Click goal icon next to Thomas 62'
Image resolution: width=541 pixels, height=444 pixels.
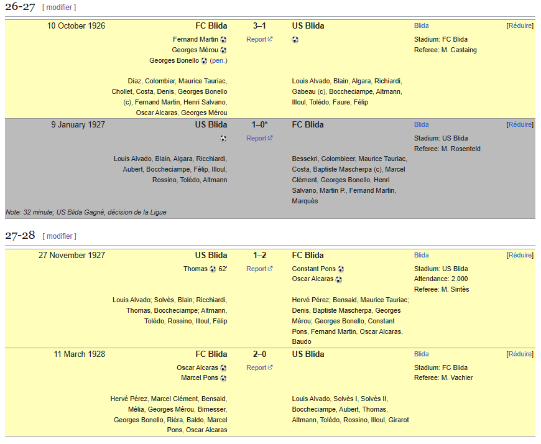pyautogui.click(x=213, y=269)
